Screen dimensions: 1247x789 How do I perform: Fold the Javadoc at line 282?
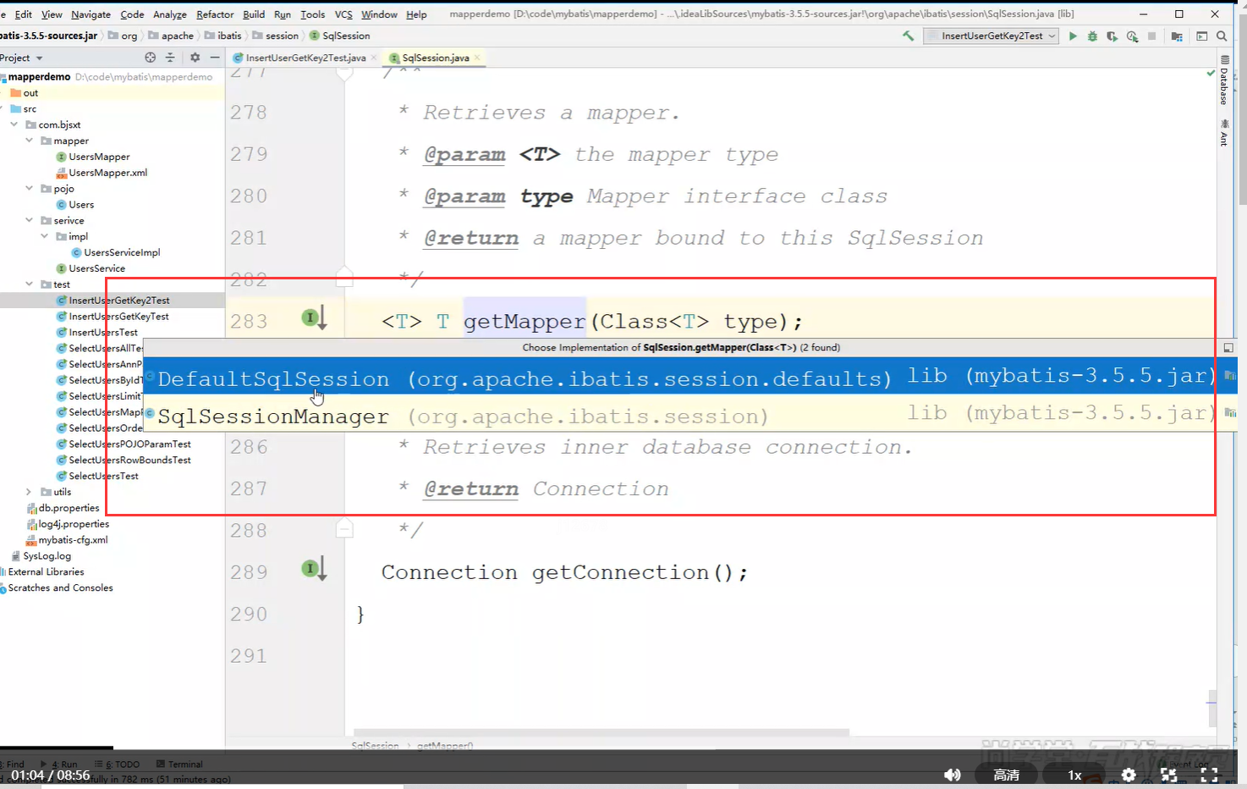(344, 277)
